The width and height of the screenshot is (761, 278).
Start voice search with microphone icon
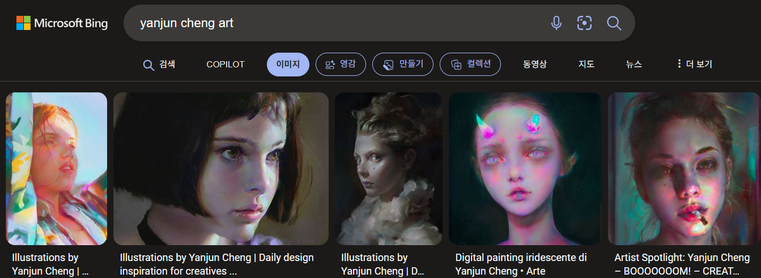[x=556, y=23]
